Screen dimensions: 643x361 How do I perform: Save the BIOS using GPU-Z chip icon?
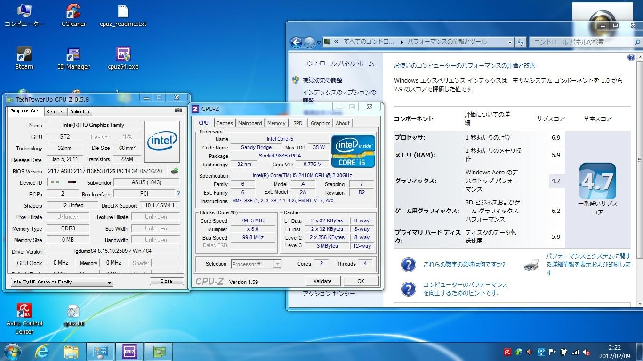[x=175, y=171]
